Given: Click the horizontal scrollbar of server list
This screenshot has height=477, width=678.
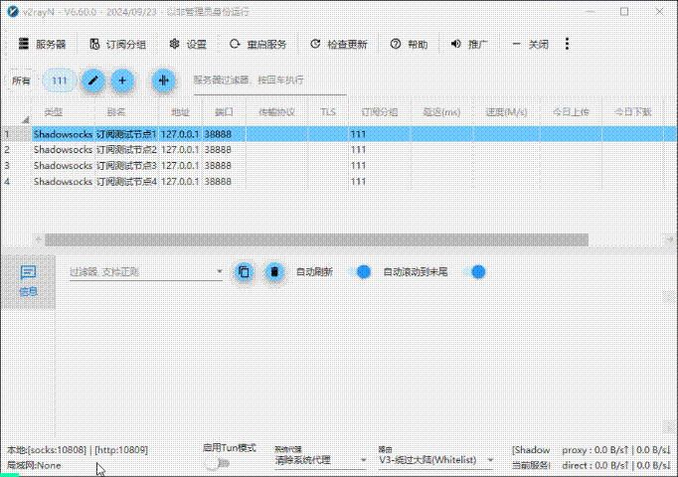Looking at the screenshot, I should [x=316, y=239].
